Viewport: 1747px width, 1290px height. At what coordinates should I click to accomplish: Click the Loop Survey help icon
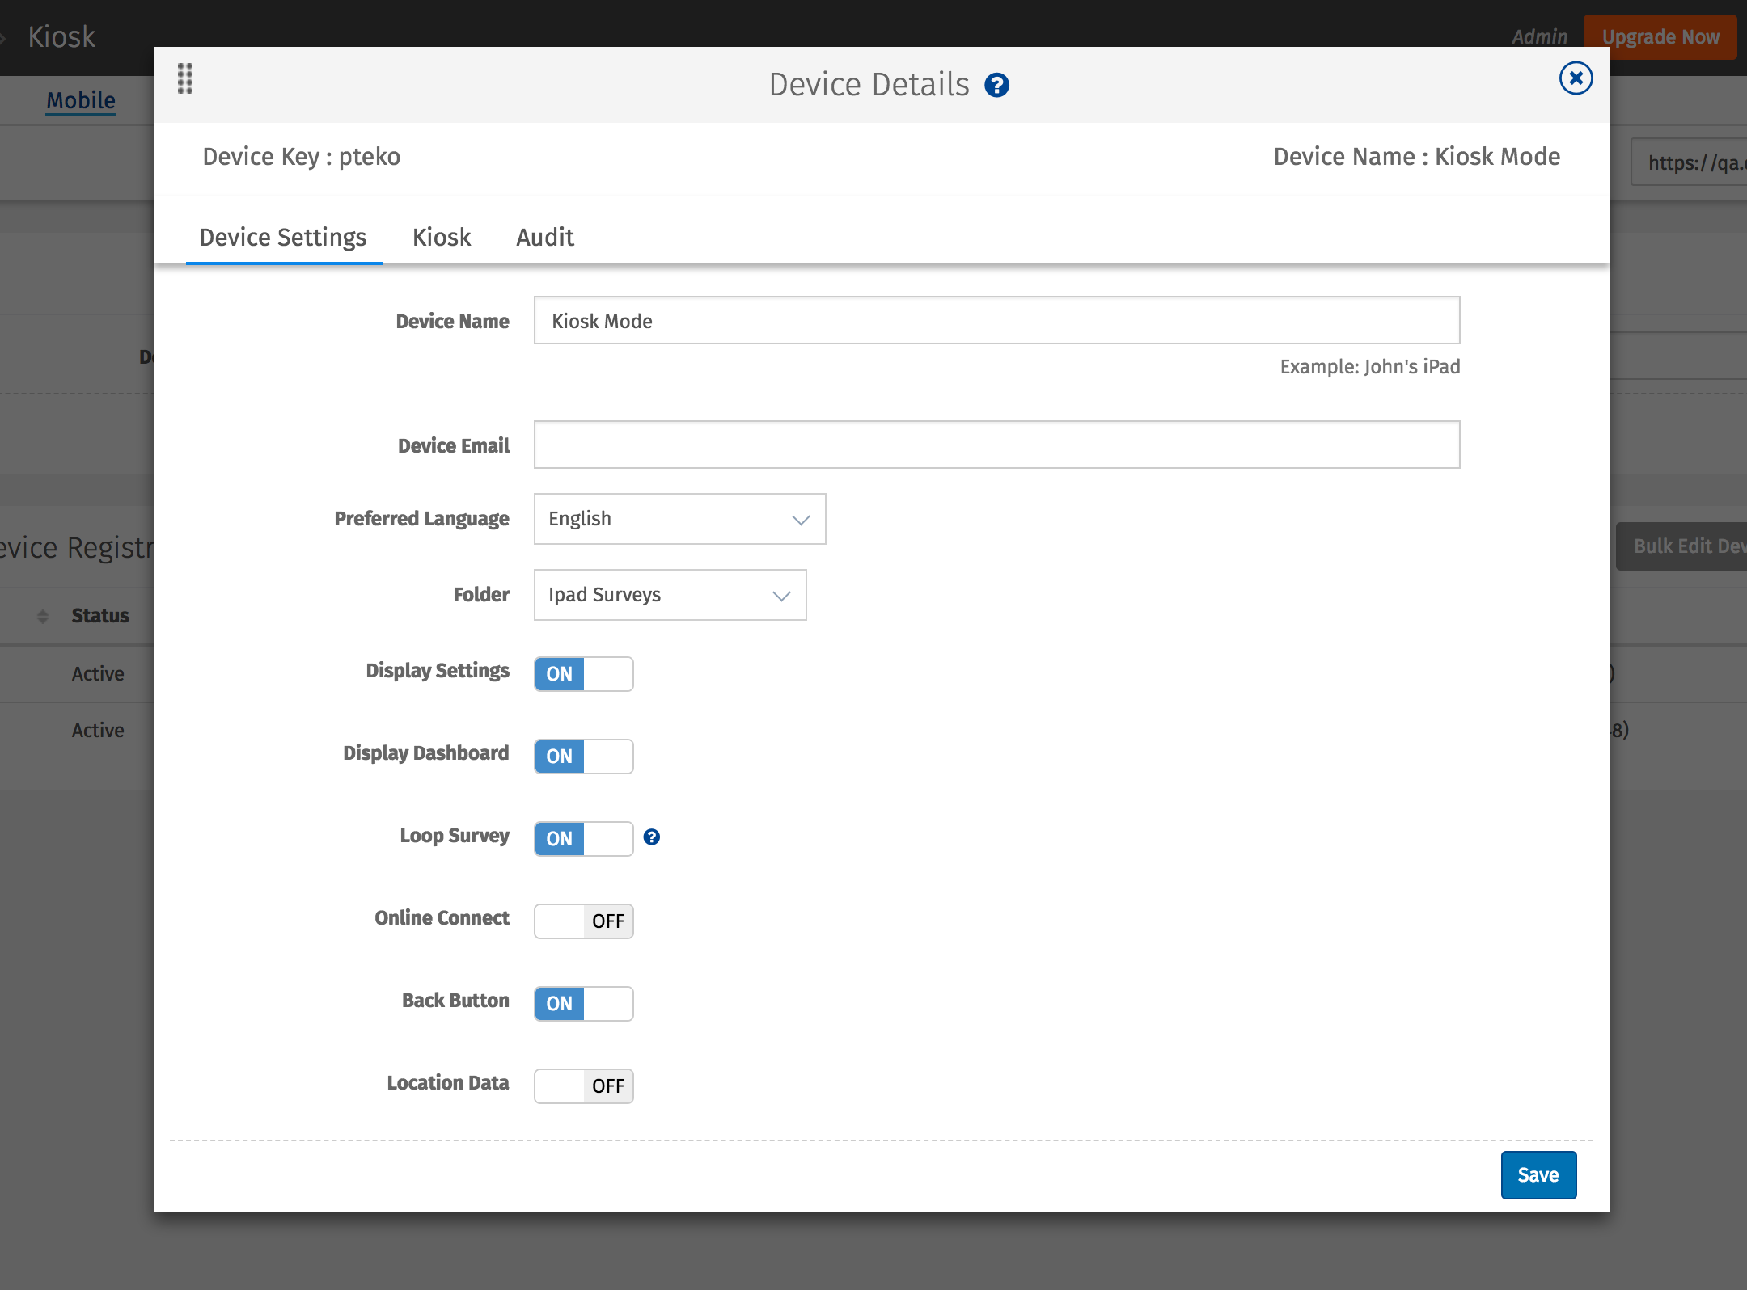click(652, 838)
